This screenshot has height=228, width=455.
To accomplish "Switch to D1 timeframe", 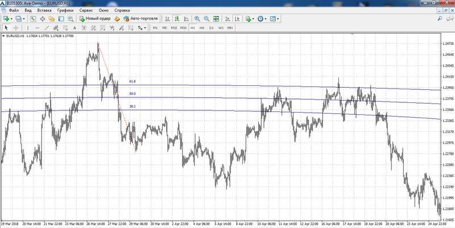I will [x=211, y=28].
